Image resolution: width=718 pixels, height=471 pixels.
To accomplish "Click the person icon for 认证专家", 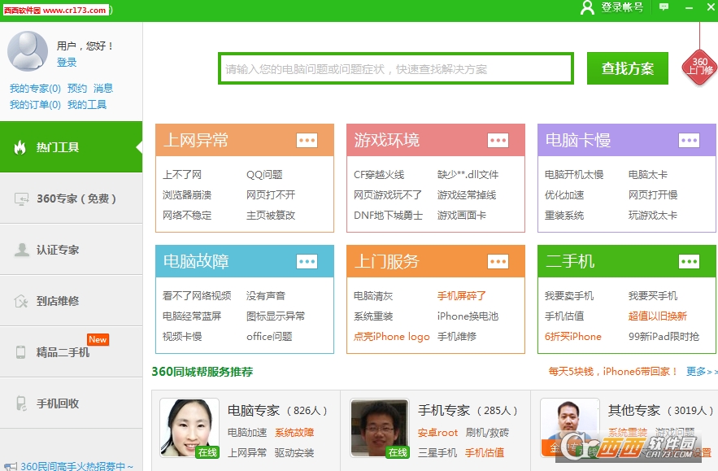I will click(21, 250).
